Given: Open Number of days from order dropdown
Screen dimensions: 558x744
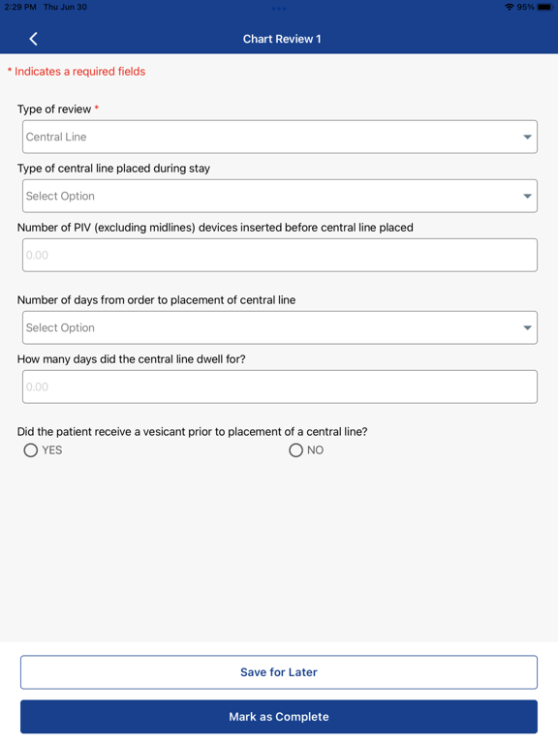Looking at the screenshot, I should tap(280, 327).
